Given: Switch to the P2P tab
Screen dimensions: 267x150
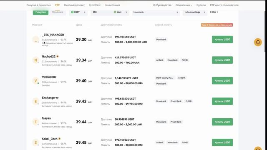Looking at the screenshot, I should point(57,5).
